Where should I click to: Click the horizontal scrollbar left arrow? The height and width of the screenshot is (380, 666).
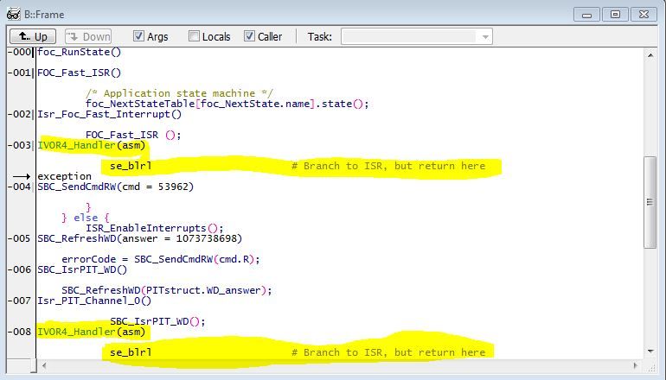coord(44,365)
